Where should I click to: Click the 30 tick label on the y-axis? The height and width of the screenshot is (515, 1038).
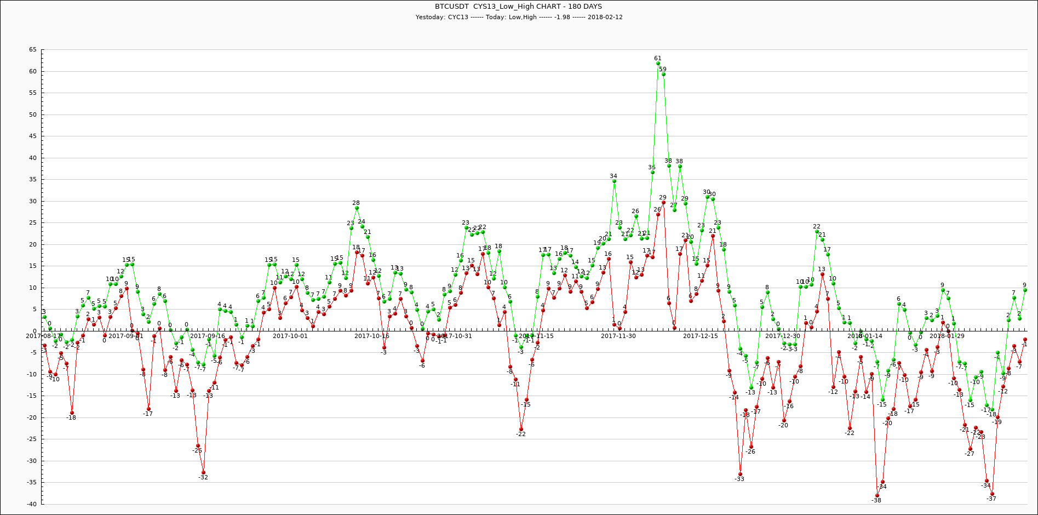coord(32,201)
